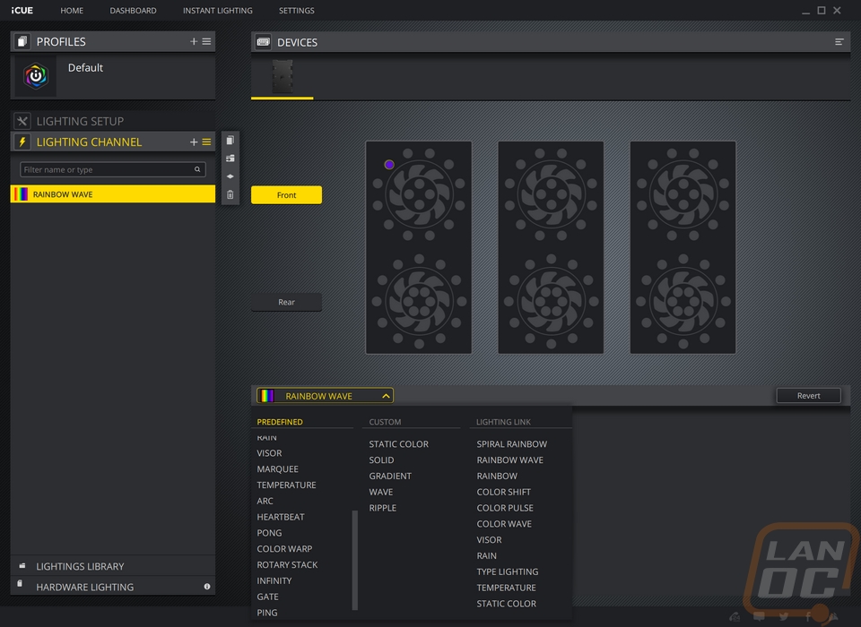861x627 pixels.
Task: Open the Devices panel options menu
Action: coord(839,42)
